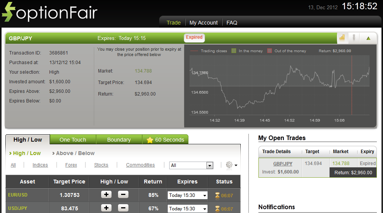Filter assets by Stocks

click(101, 165)
